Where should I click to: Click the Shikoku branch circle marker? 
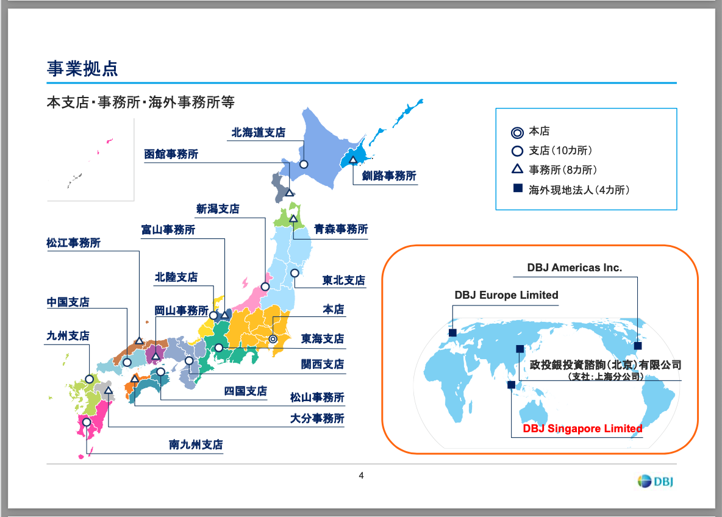(161, 372)
